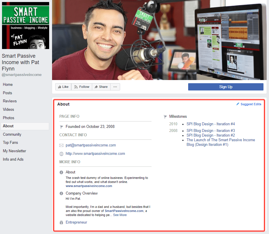Open SPI Blog Design - Iteration #2 milestone
Viewport: 269px width, 234px height.
click(x=211, y=135)
